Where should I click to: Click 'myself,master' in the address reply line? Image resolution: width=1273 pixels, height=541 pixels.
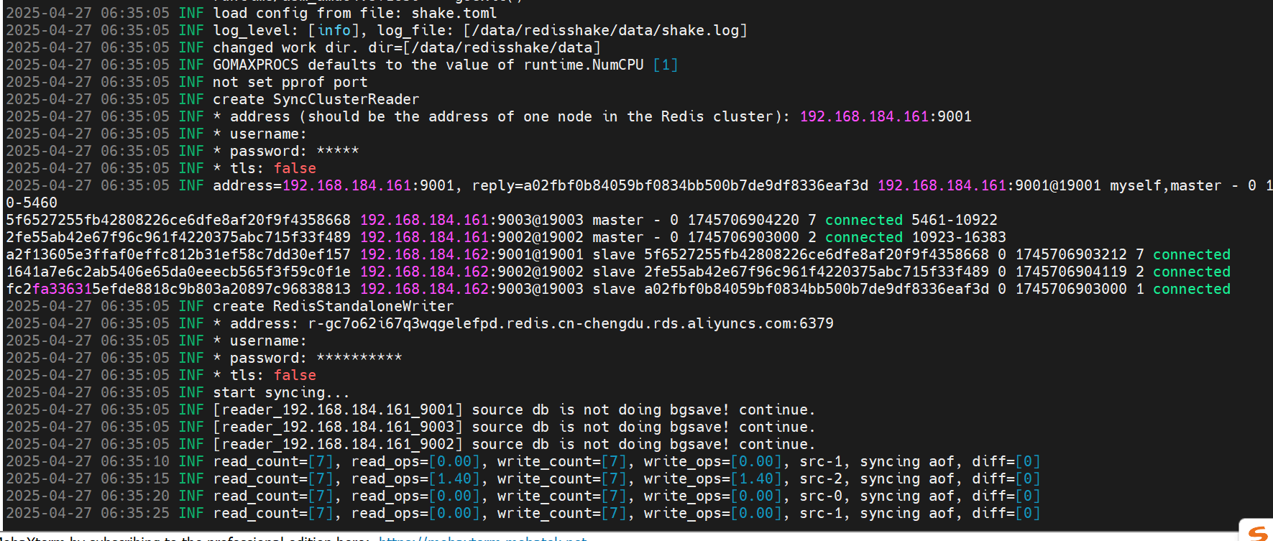(x=1165, y=185)
